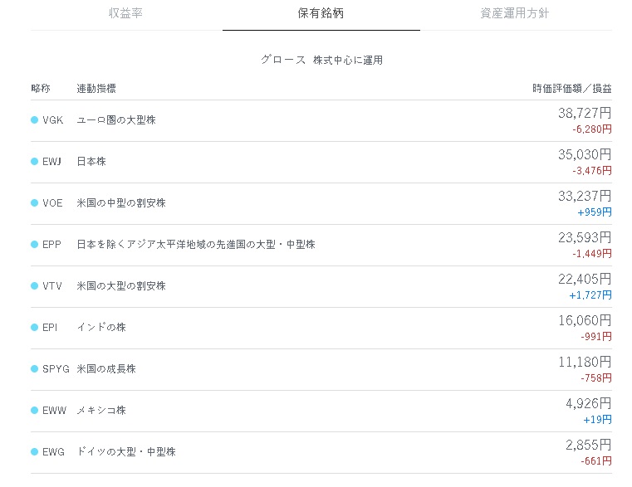Click the ドイツの大型・中型株 description
This screenshot has height=487, width=632.
pos(126,452)
